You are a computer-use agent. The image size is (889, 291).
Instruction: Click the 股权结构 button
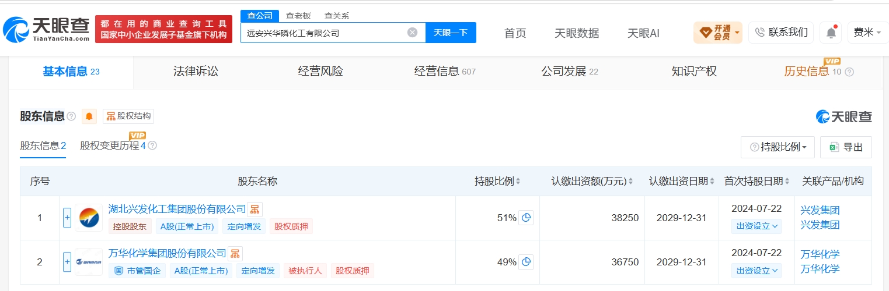[x=128, y=116]
